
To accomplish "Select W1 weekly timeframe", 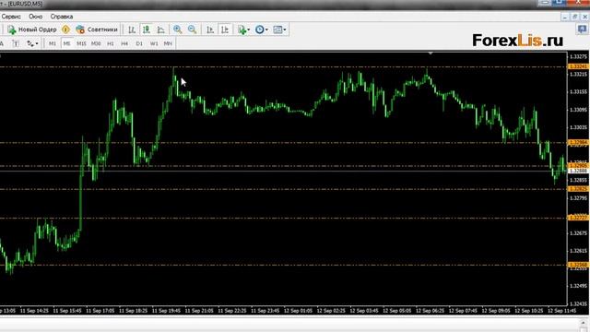I will coord(154,43).
